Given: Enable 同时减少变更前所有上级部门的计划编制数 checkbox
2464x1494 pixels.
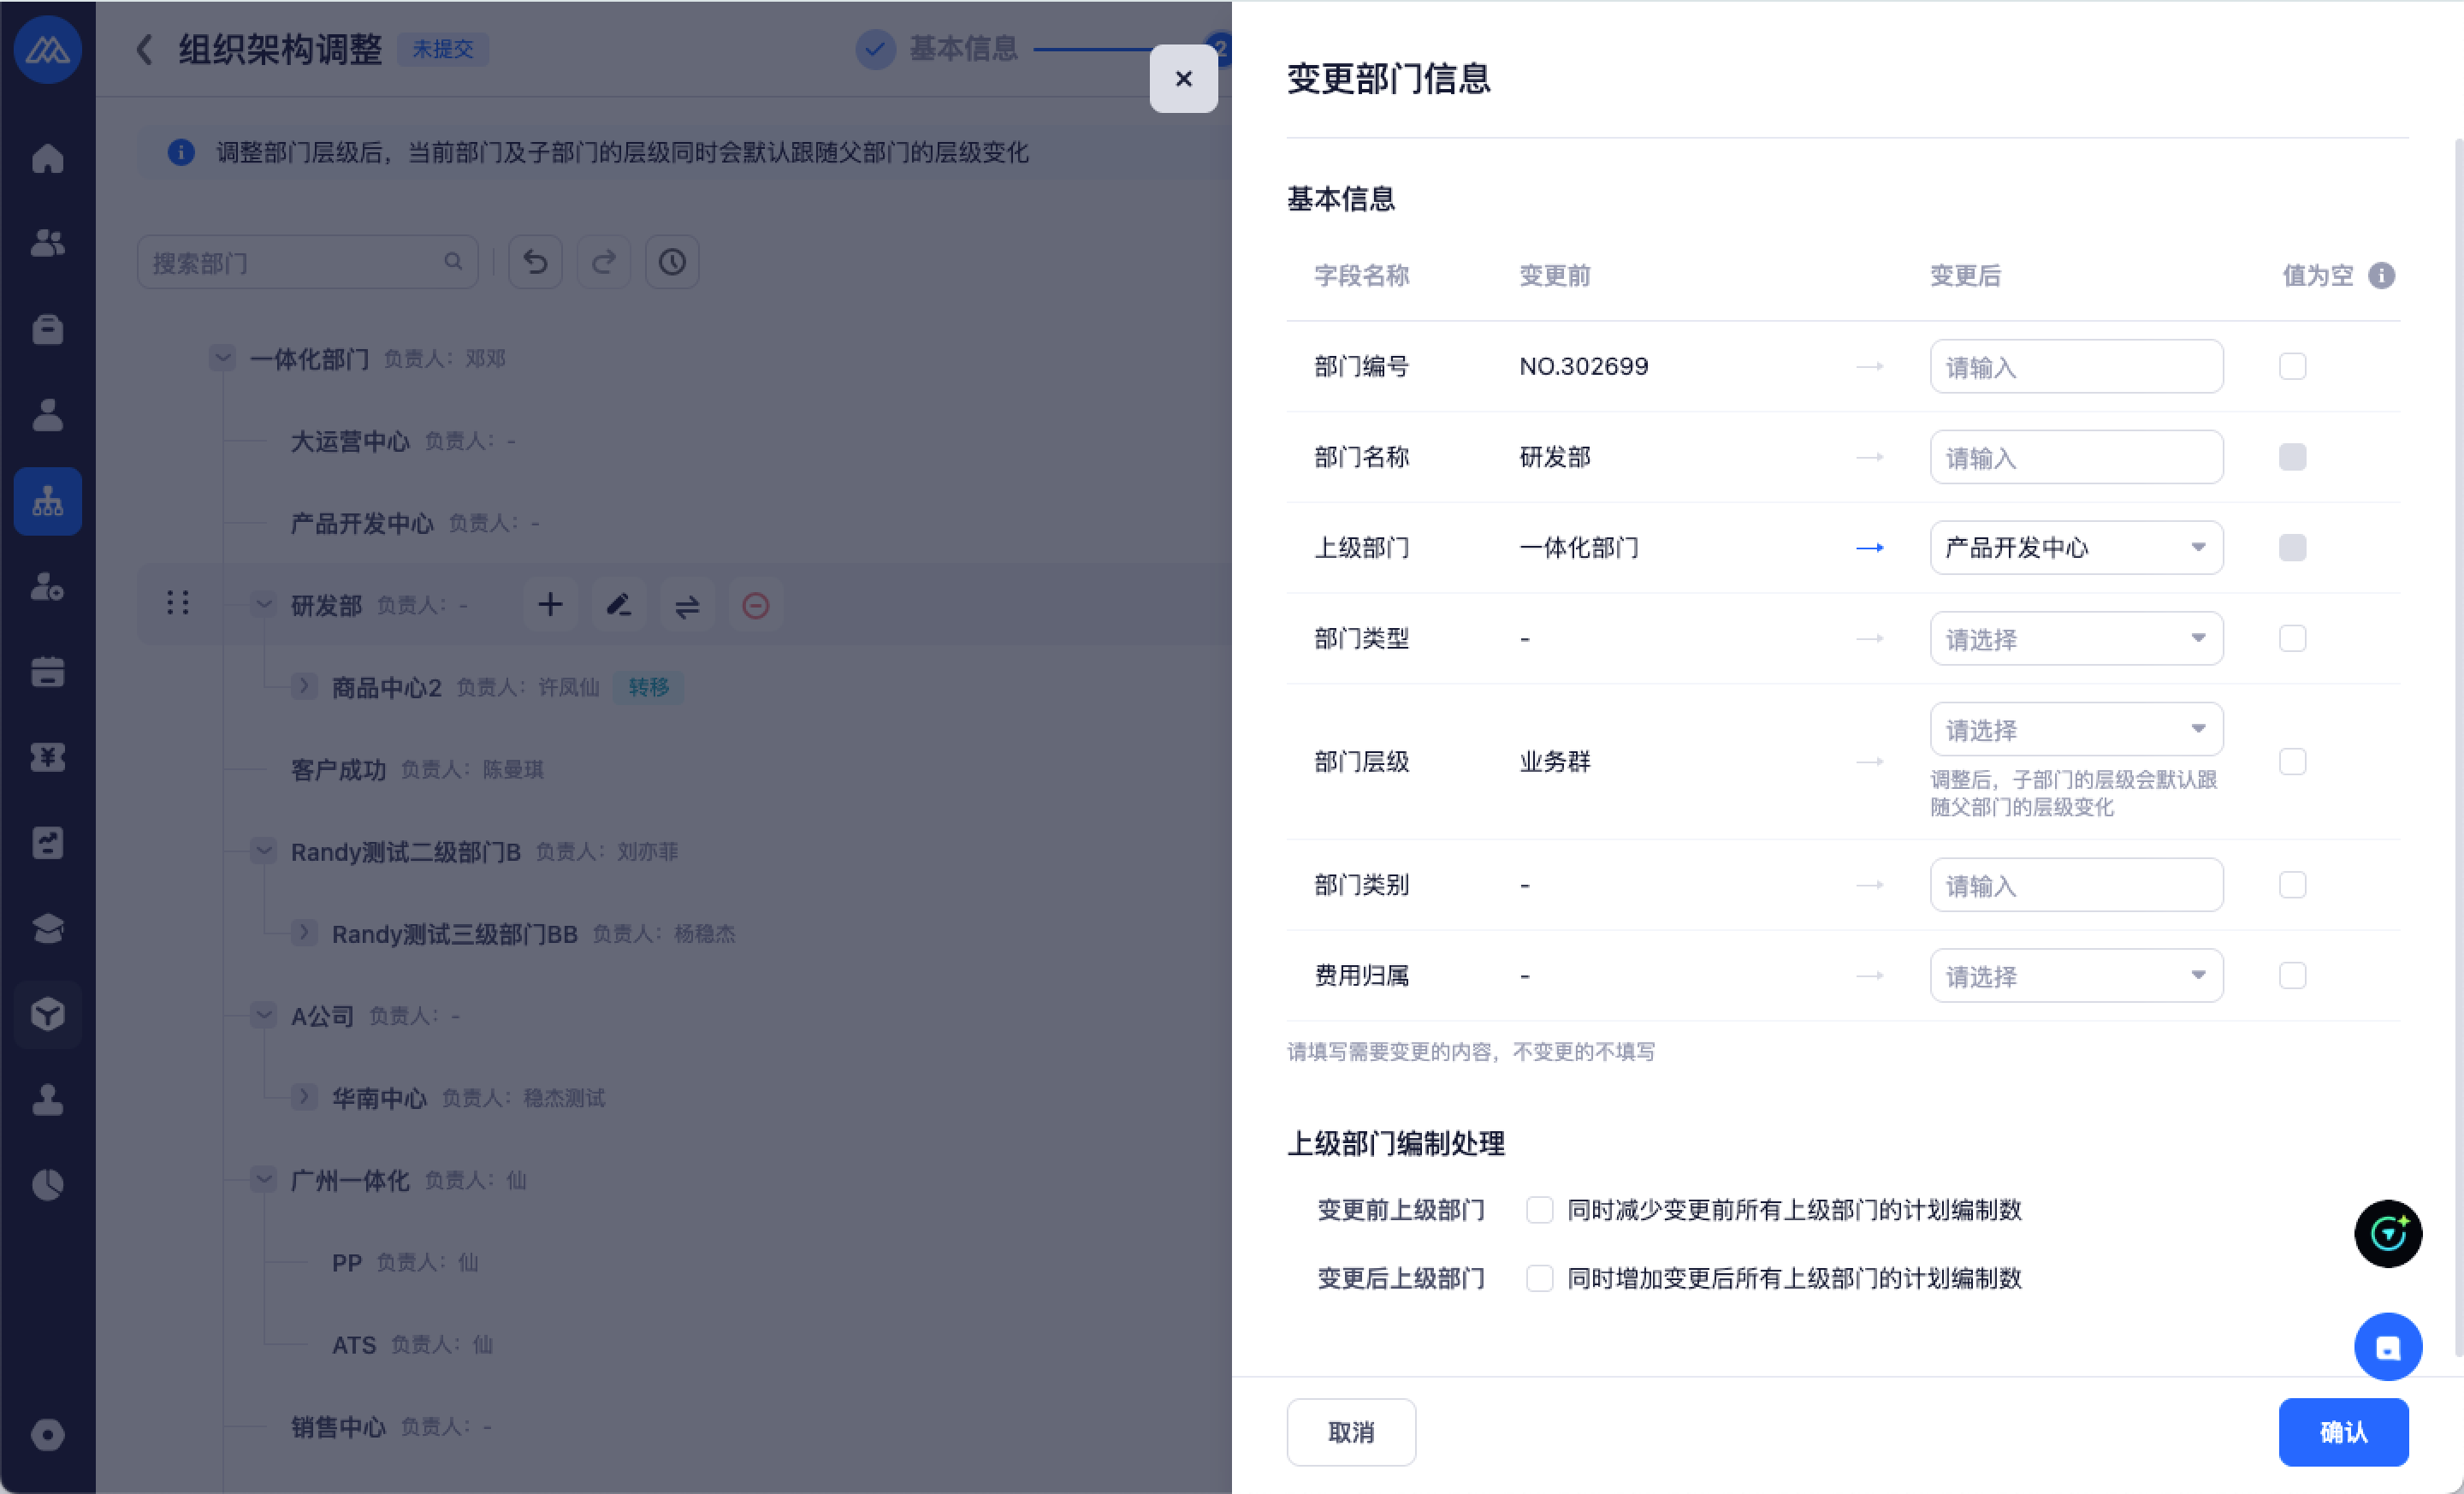Looking at the screenshot, I should [1539, 1210].
